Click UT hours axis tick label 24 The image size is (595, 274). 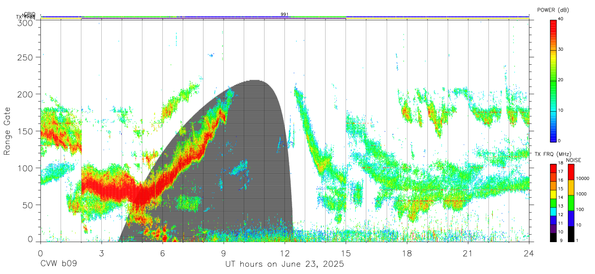529,253
